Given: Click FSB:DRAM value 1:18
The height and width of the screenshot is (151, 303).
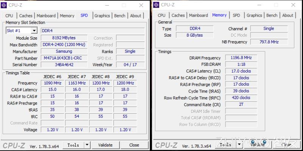Looking at the screenshot, I should click(241, 64).
